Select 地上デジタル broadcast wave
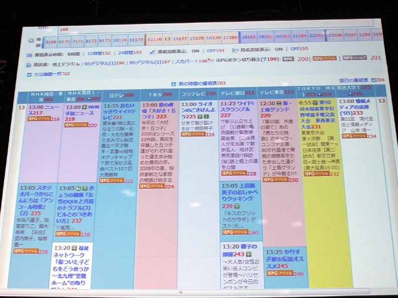 pyautogui.click(x=66, y=64)
